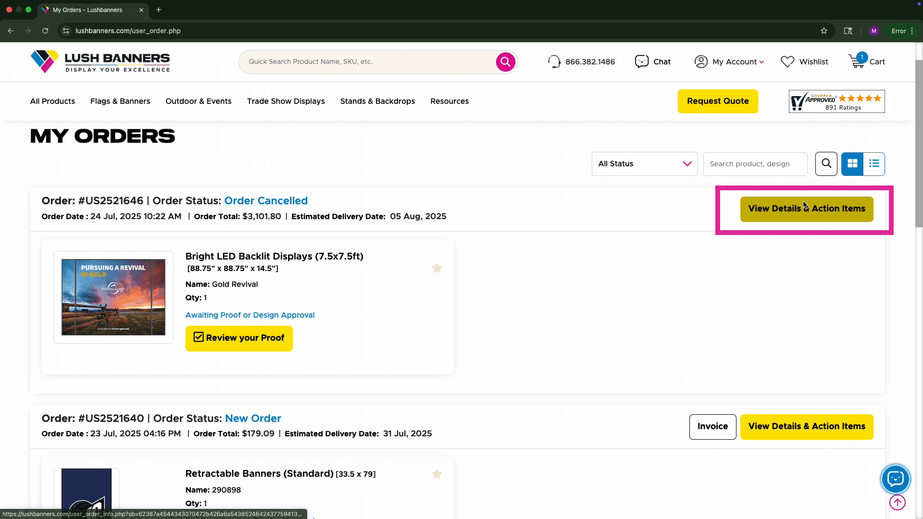Open the Trade Show Displays menu
This screenshot has height=519, width=923.
286,101
